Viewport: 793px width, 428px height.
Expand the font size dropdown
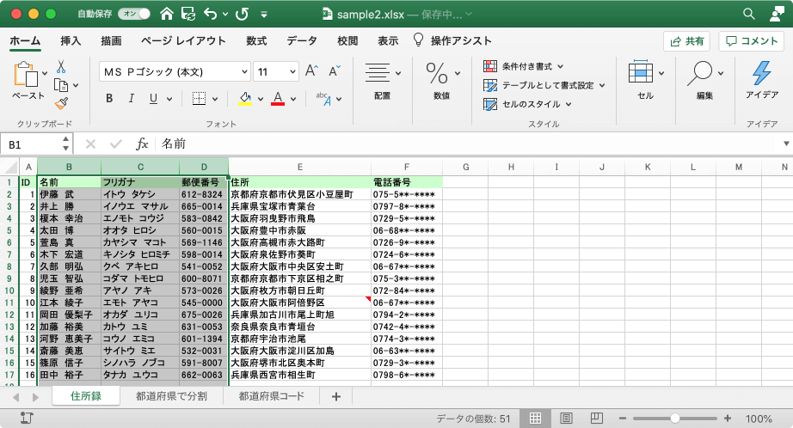(x=292, y=71)
